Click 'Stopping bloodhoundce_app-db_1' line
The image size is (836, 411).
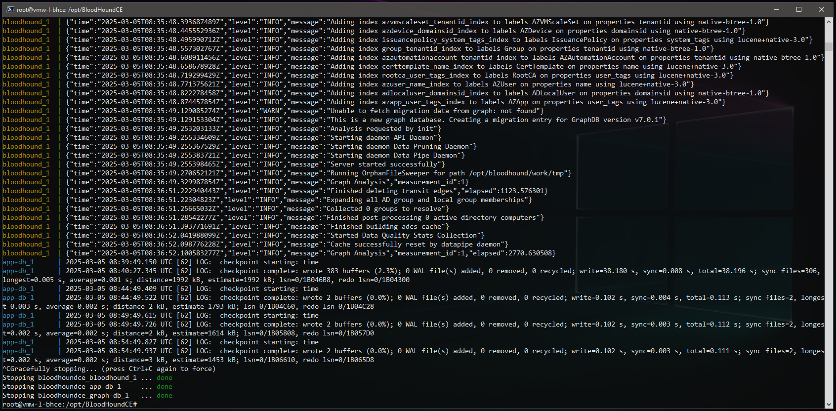87,387
